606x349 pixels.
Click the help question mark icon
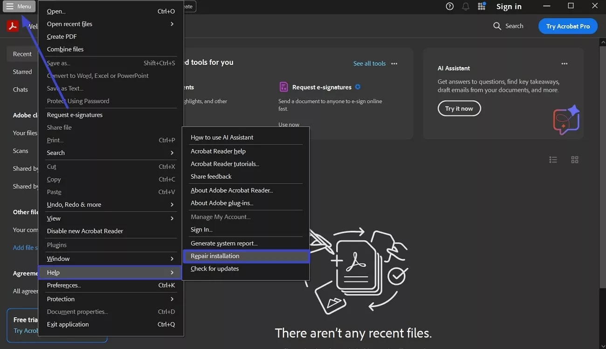coord(449,6)
